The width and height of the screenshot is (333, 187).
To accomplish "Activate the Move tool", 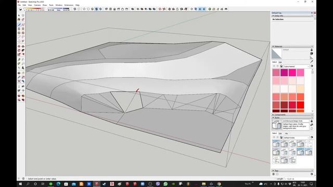I will [x=19, y=46].
